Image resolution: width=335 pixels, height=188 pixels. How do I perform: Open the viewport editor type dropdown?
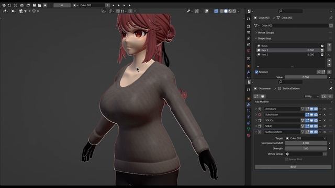5,11
